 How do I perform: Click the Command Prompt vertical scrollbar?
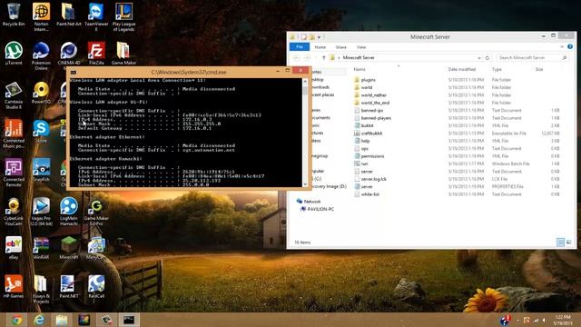click(305, 133)
